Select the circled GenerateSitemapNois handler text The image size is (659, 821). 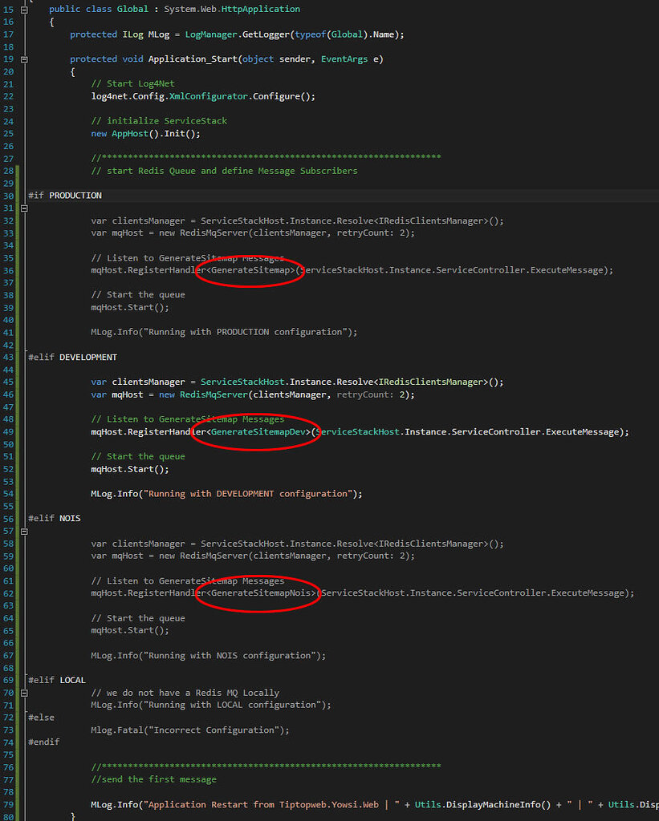[258, 592]
